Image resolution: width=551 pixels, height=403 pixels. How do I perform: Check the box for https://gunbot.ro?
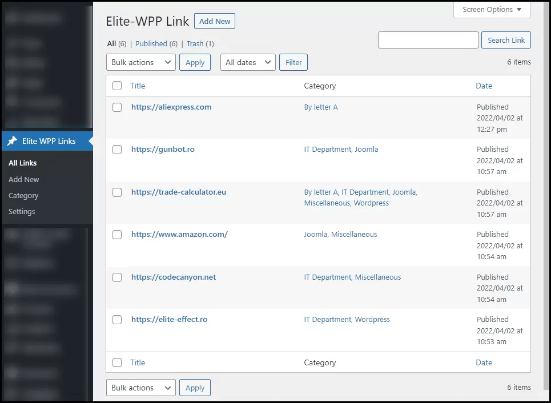(117, 150)
